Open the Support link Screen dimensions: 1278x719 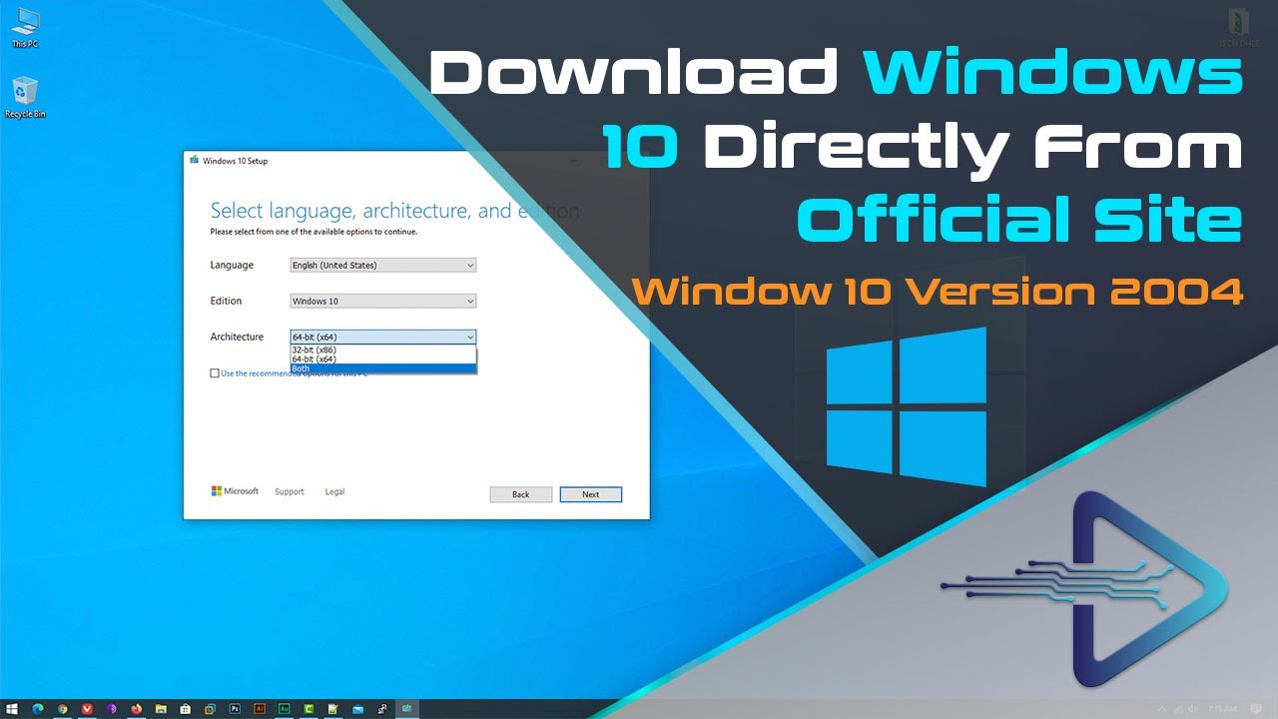(290, 492)
